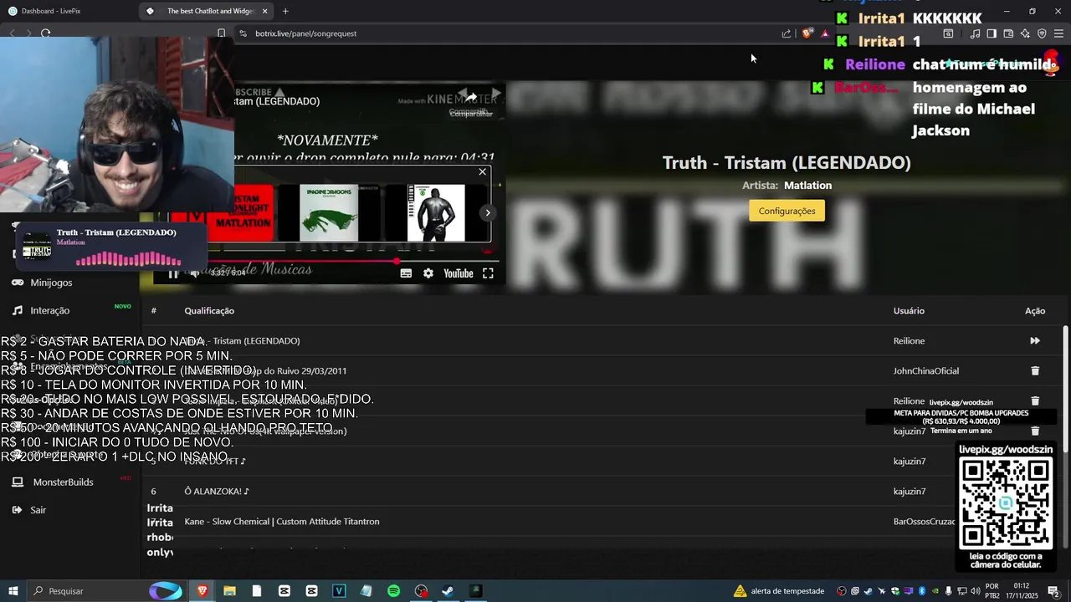This screenshot has width=1071, height=602.
Task: Open the alerta de tempestade weather widget
Action: 780,591
